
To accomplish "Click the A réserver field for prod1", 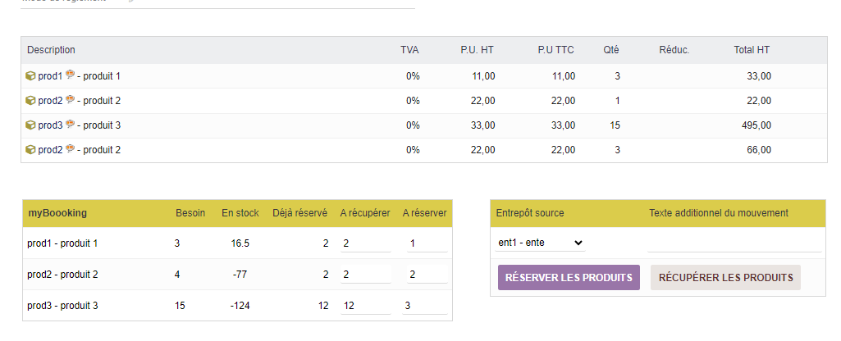I will coord(427,243).
